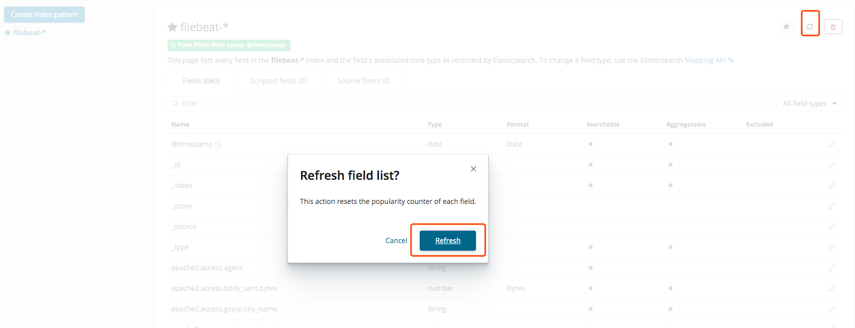Toggle the favorite star in the top toolbar
This screenshot has width=855, height=328.
coord(786,27)
